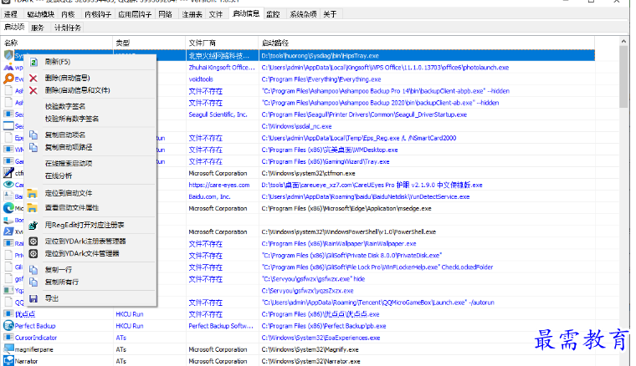Select the 优点点 startup entry name

tap(25, 314)
